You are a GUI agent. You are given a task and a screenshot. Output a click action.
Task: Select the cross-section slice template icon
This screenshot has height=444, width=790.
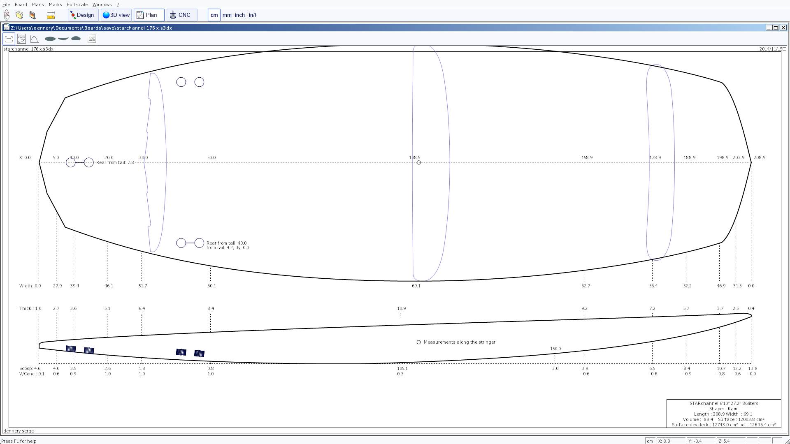(76, 39)
